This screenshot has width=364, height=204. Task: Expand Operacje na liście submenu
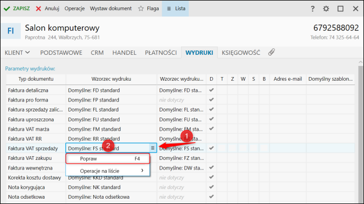click(x=108, y=171)
